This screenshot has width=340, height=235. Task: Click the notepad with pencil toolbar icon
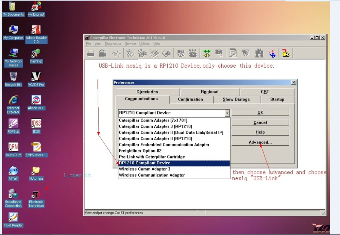click(233, 53)
